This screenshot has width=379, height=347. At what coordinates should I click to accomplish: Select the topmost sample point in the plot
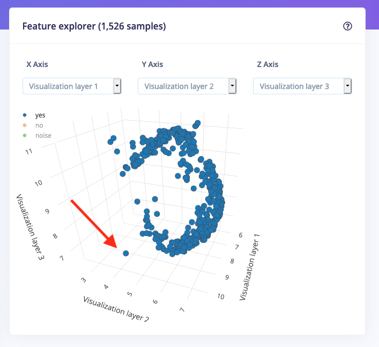[197, 123]
